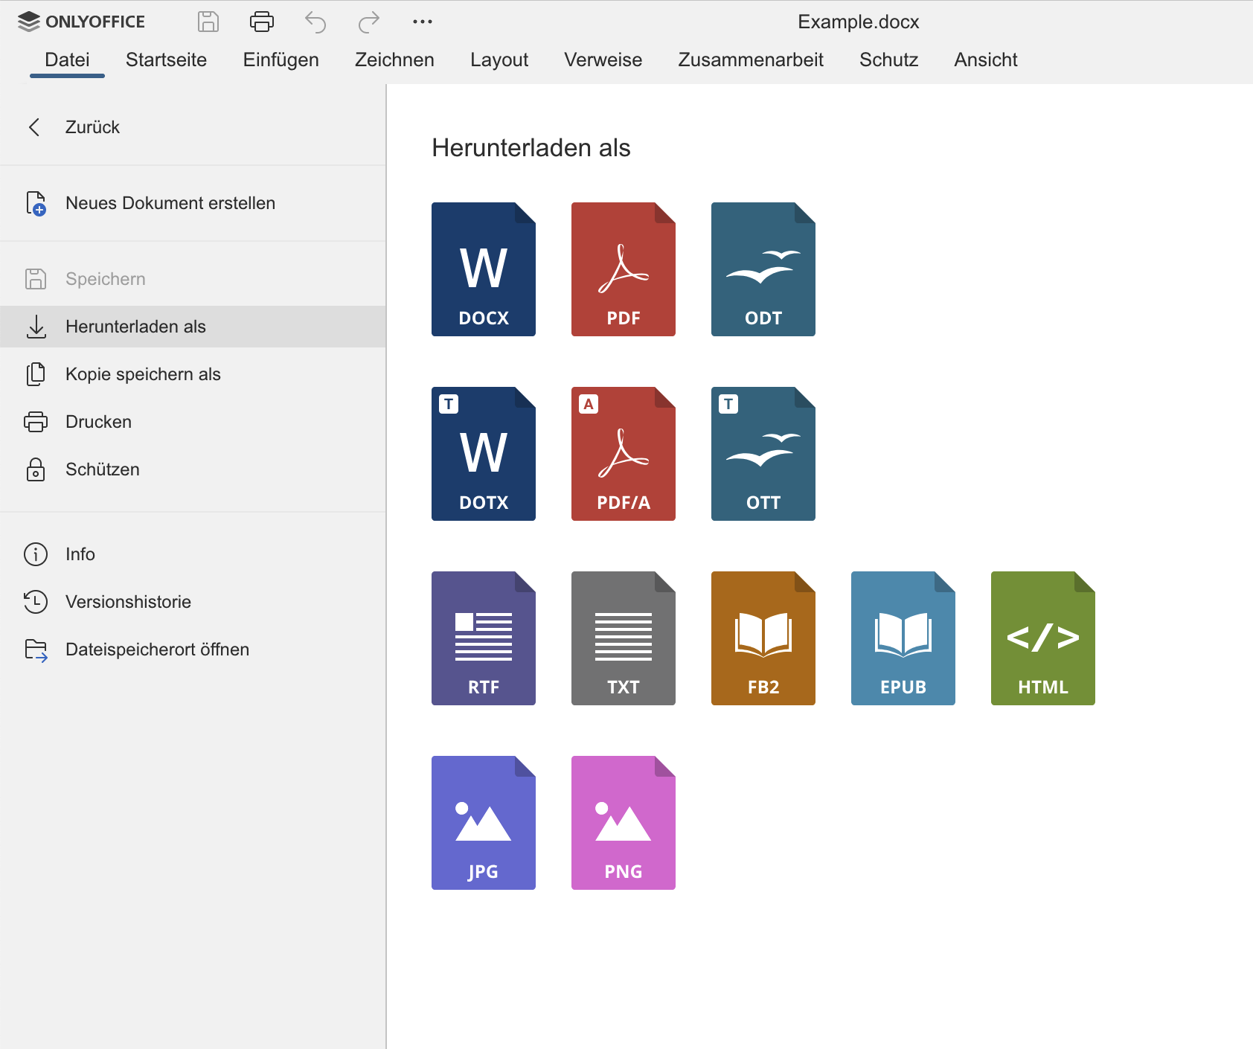Select Kopie speichern als in sidebar
The image size is (1253, 1049).
tap(143, 374)
